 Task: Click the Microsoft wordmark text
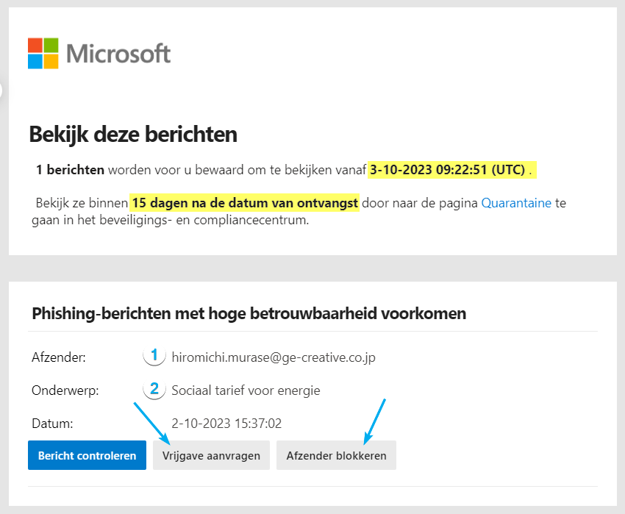(118, 53)
